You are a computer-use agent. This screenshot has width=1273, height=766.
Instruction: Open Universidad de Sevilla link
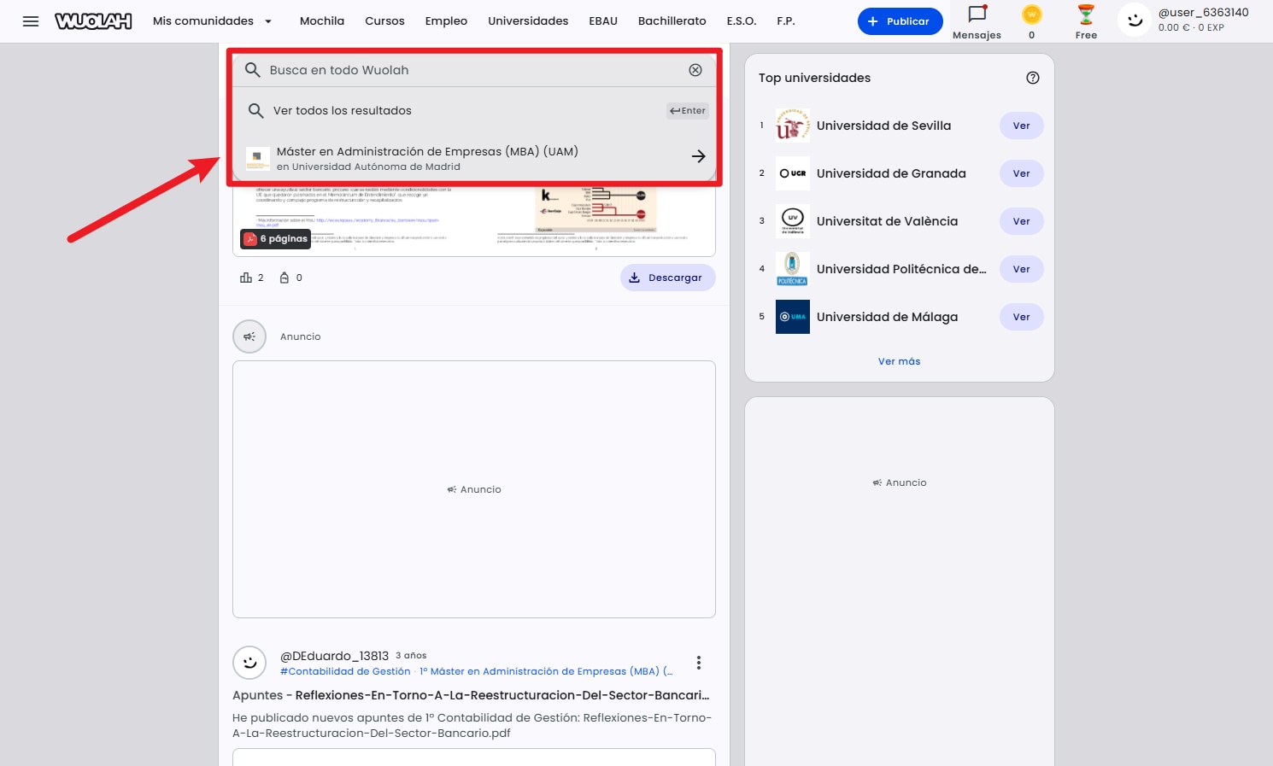[883, 126]
